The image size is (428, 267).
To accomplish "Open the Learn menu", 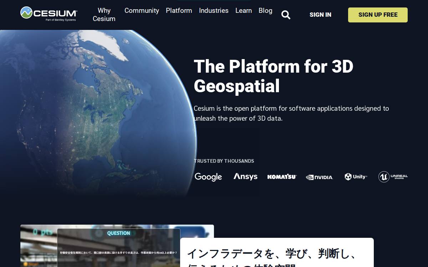I will tap(244, 11).
